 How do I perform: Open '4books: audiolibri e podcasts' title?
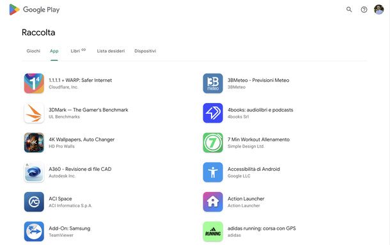coord(260,110)
